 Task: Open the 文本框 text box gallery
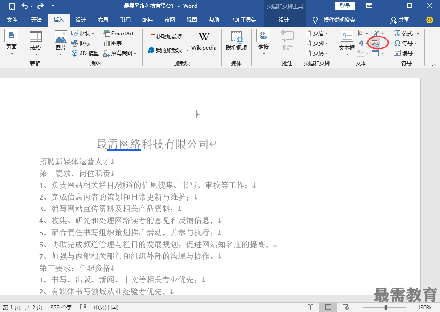(347, 43)
